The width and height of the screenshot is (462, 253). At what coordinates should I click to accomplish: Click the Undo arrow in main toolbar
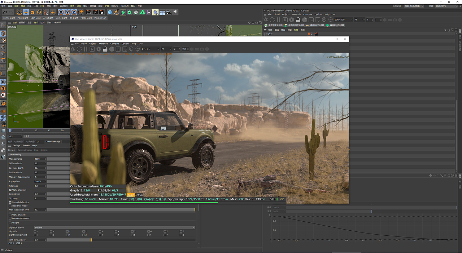point(5,12)
